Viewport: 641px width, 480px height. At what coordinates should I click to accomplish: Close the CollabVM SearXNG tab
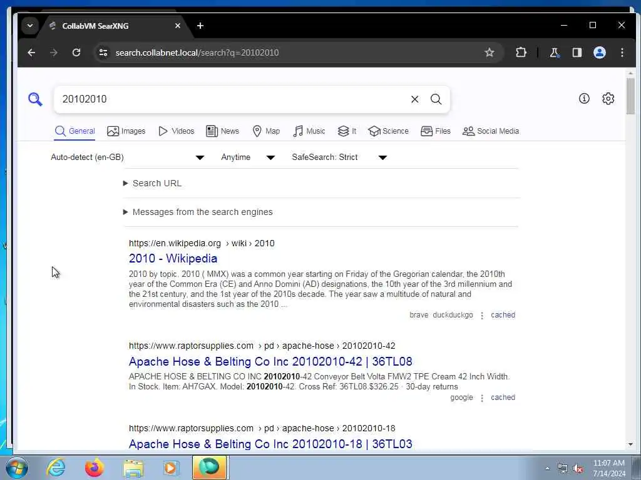tap(177, 26)
